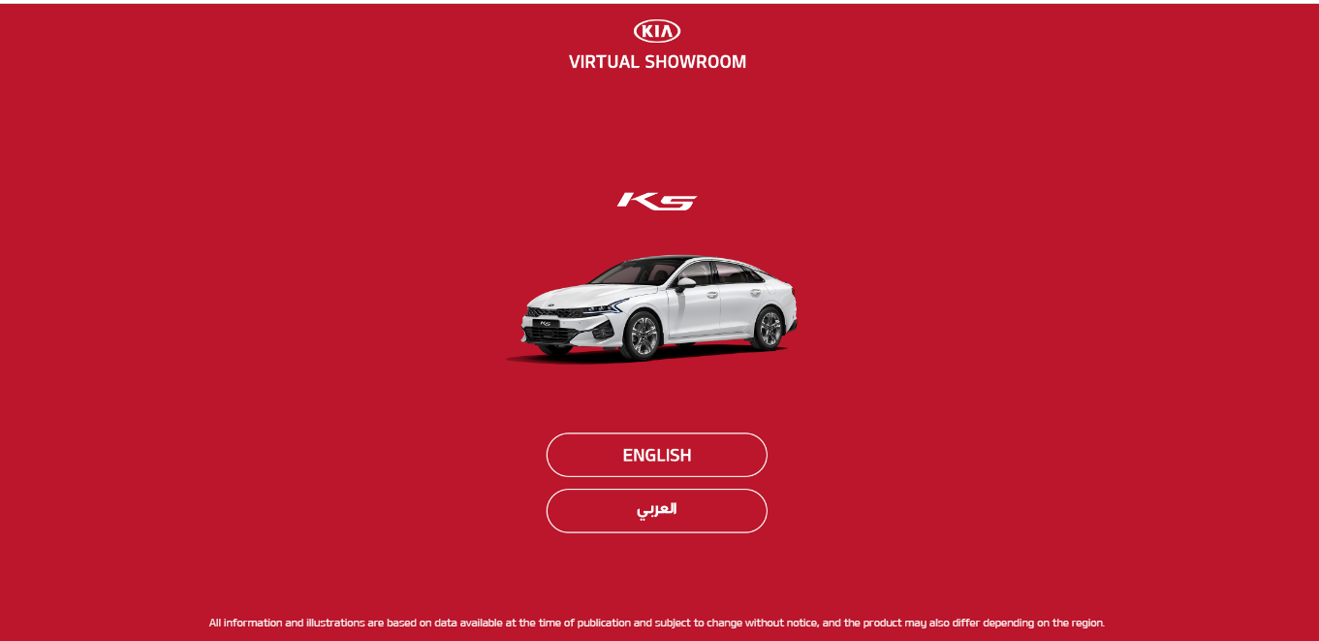Click the car's rear door

click(741, 304)
